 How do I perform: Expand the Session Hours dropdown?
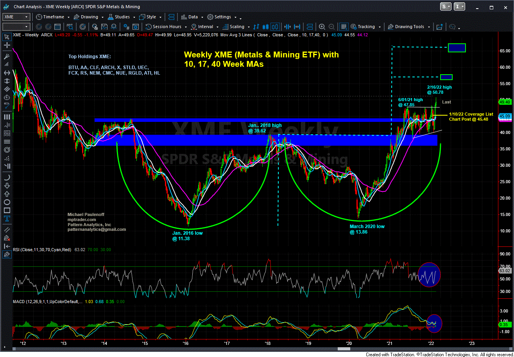tap(186, 27)
